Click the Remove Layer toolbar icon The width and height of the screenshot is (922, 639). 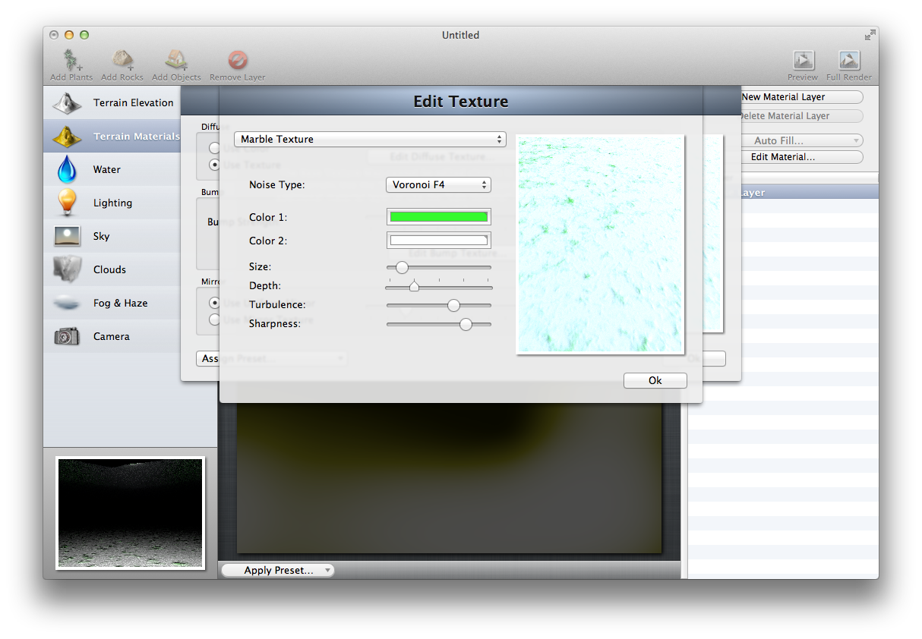click(x=238, y=60)
